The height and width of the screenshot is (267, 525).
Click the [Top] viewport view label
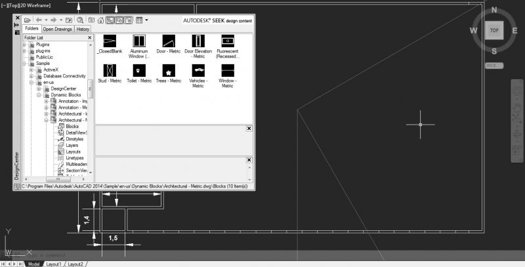tap(13, 5)
